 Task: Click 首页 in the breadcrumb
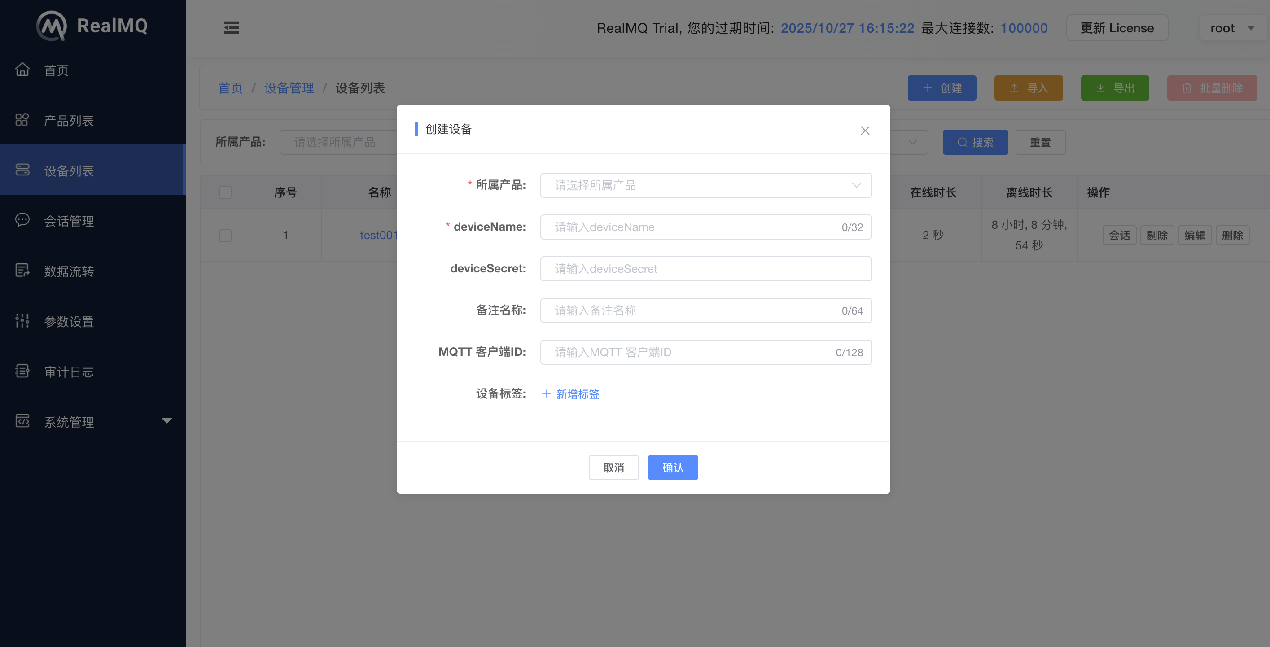230,88
